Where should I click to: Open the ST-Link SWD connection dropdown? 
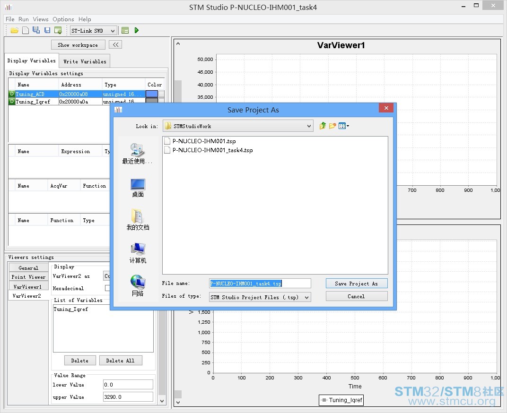click(94, 31)
